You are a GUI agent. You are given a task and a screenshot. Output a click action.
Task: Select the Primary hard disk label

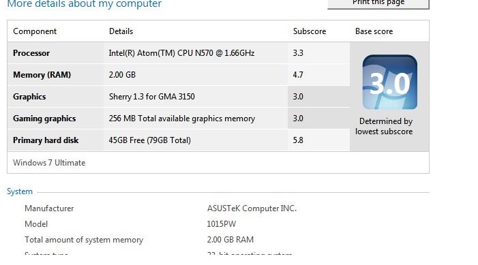46,140
